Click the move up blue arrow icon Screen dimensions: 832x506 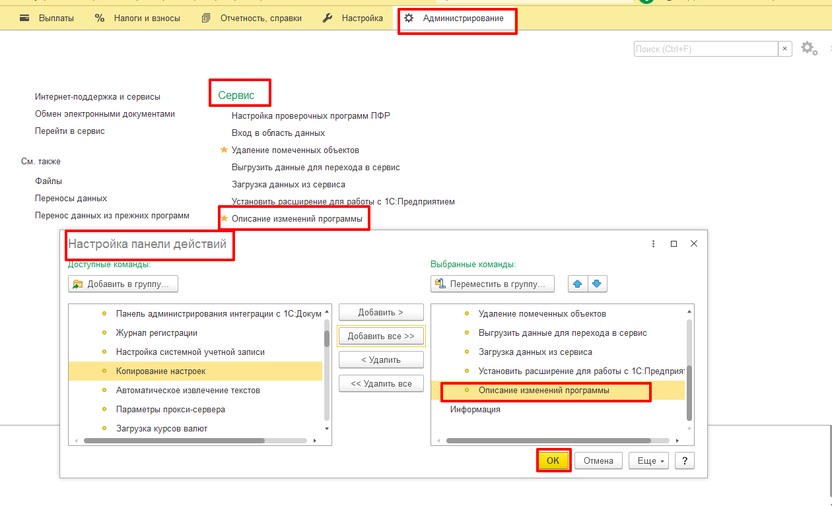[578, 284]
